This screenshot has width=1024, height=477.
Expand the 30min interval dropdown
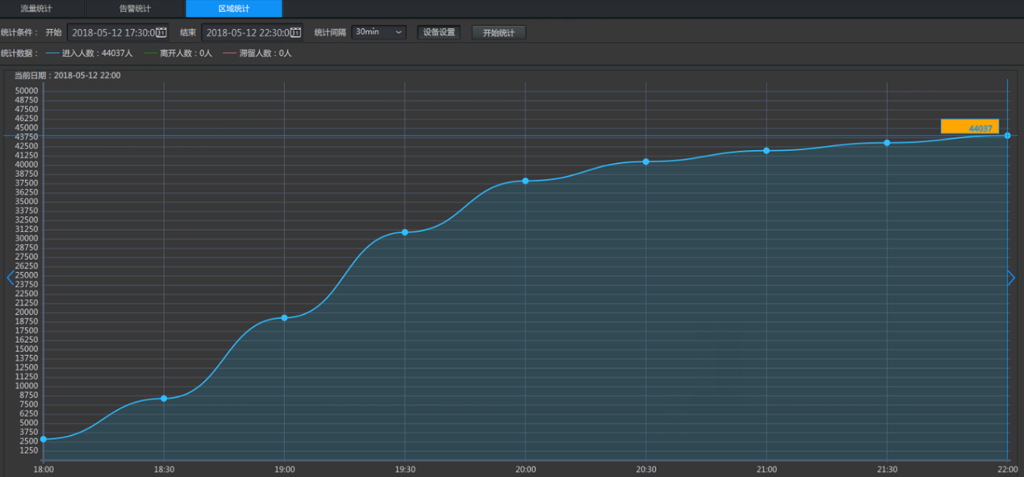point(379,32)
